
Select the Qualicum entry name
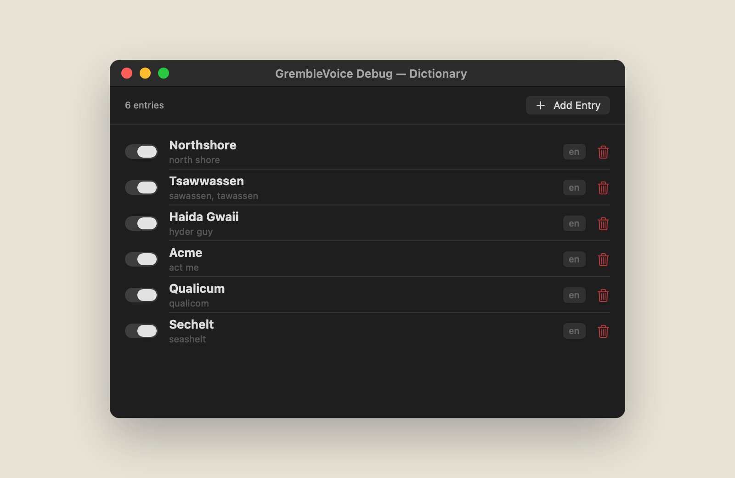[x=197, y=289]
